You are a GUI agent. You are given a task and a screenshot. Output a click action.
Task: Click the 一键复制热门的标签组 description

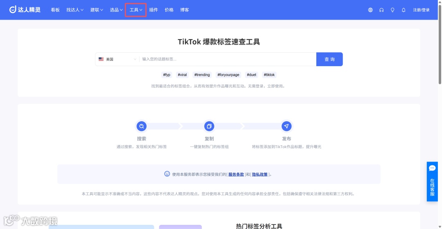click(209, 147)
